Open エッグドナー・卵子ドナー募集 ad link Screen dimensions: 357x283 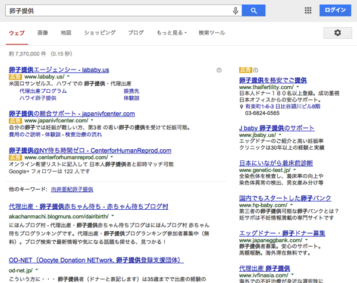click(x=282, y=233)
